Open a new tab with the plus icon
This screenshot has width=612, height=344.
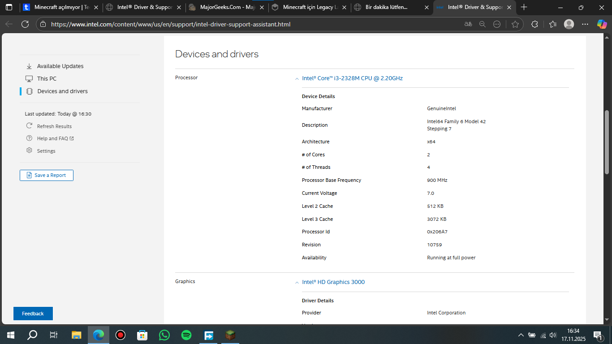point(524,7)
